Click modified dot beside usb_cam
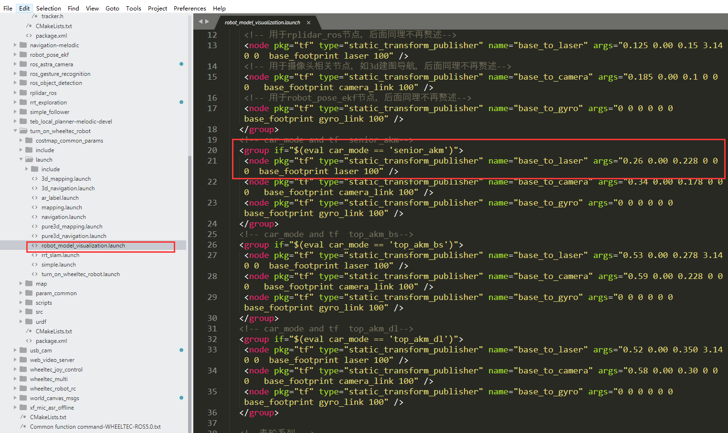Viewport: 728px width, 433px height. (181, 350)
